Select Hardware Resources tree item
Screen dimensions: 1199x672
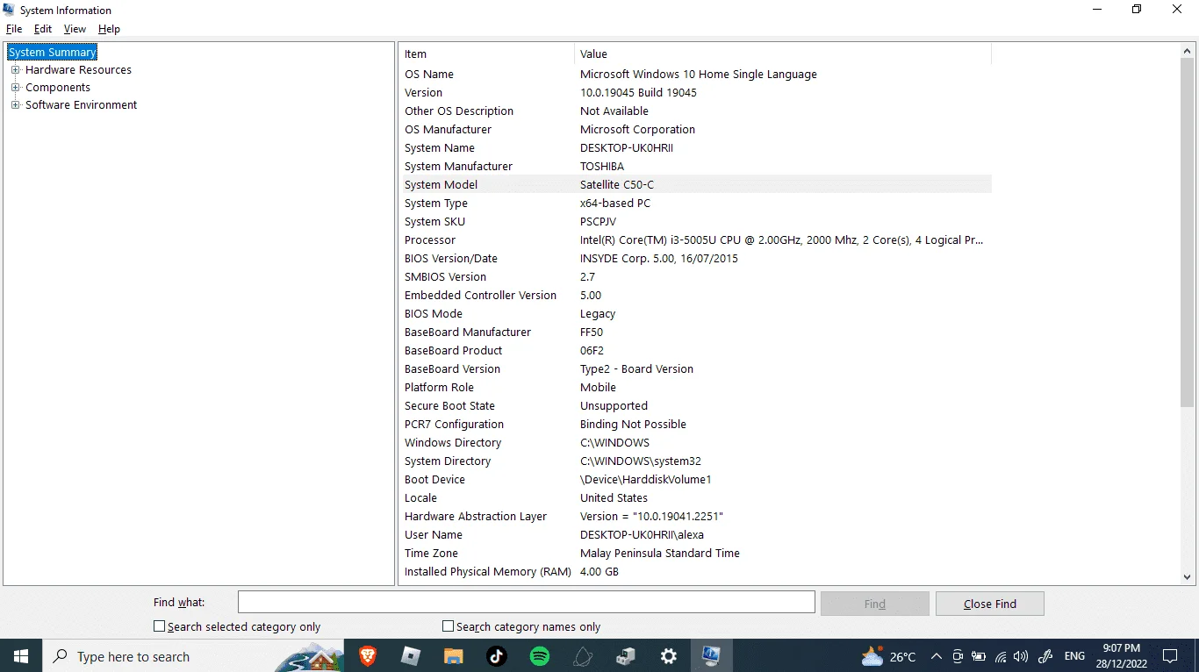[x=78, y=70]
